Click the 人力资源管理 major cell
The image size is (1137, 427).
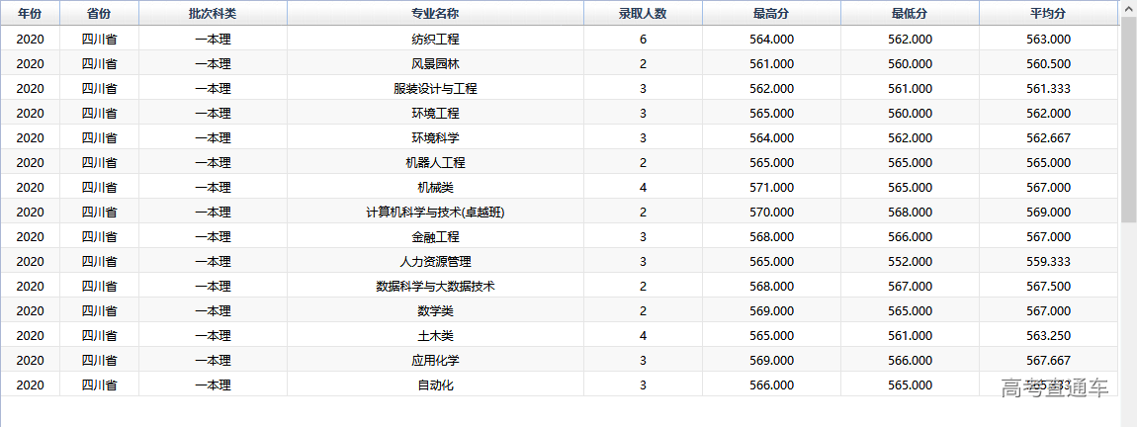435,262
